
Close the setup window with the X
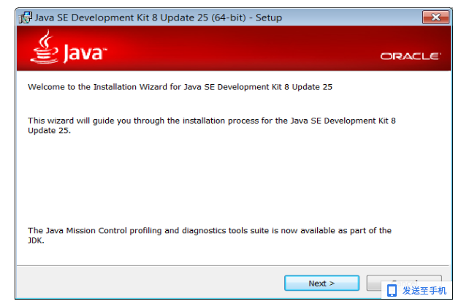(435, 18)
